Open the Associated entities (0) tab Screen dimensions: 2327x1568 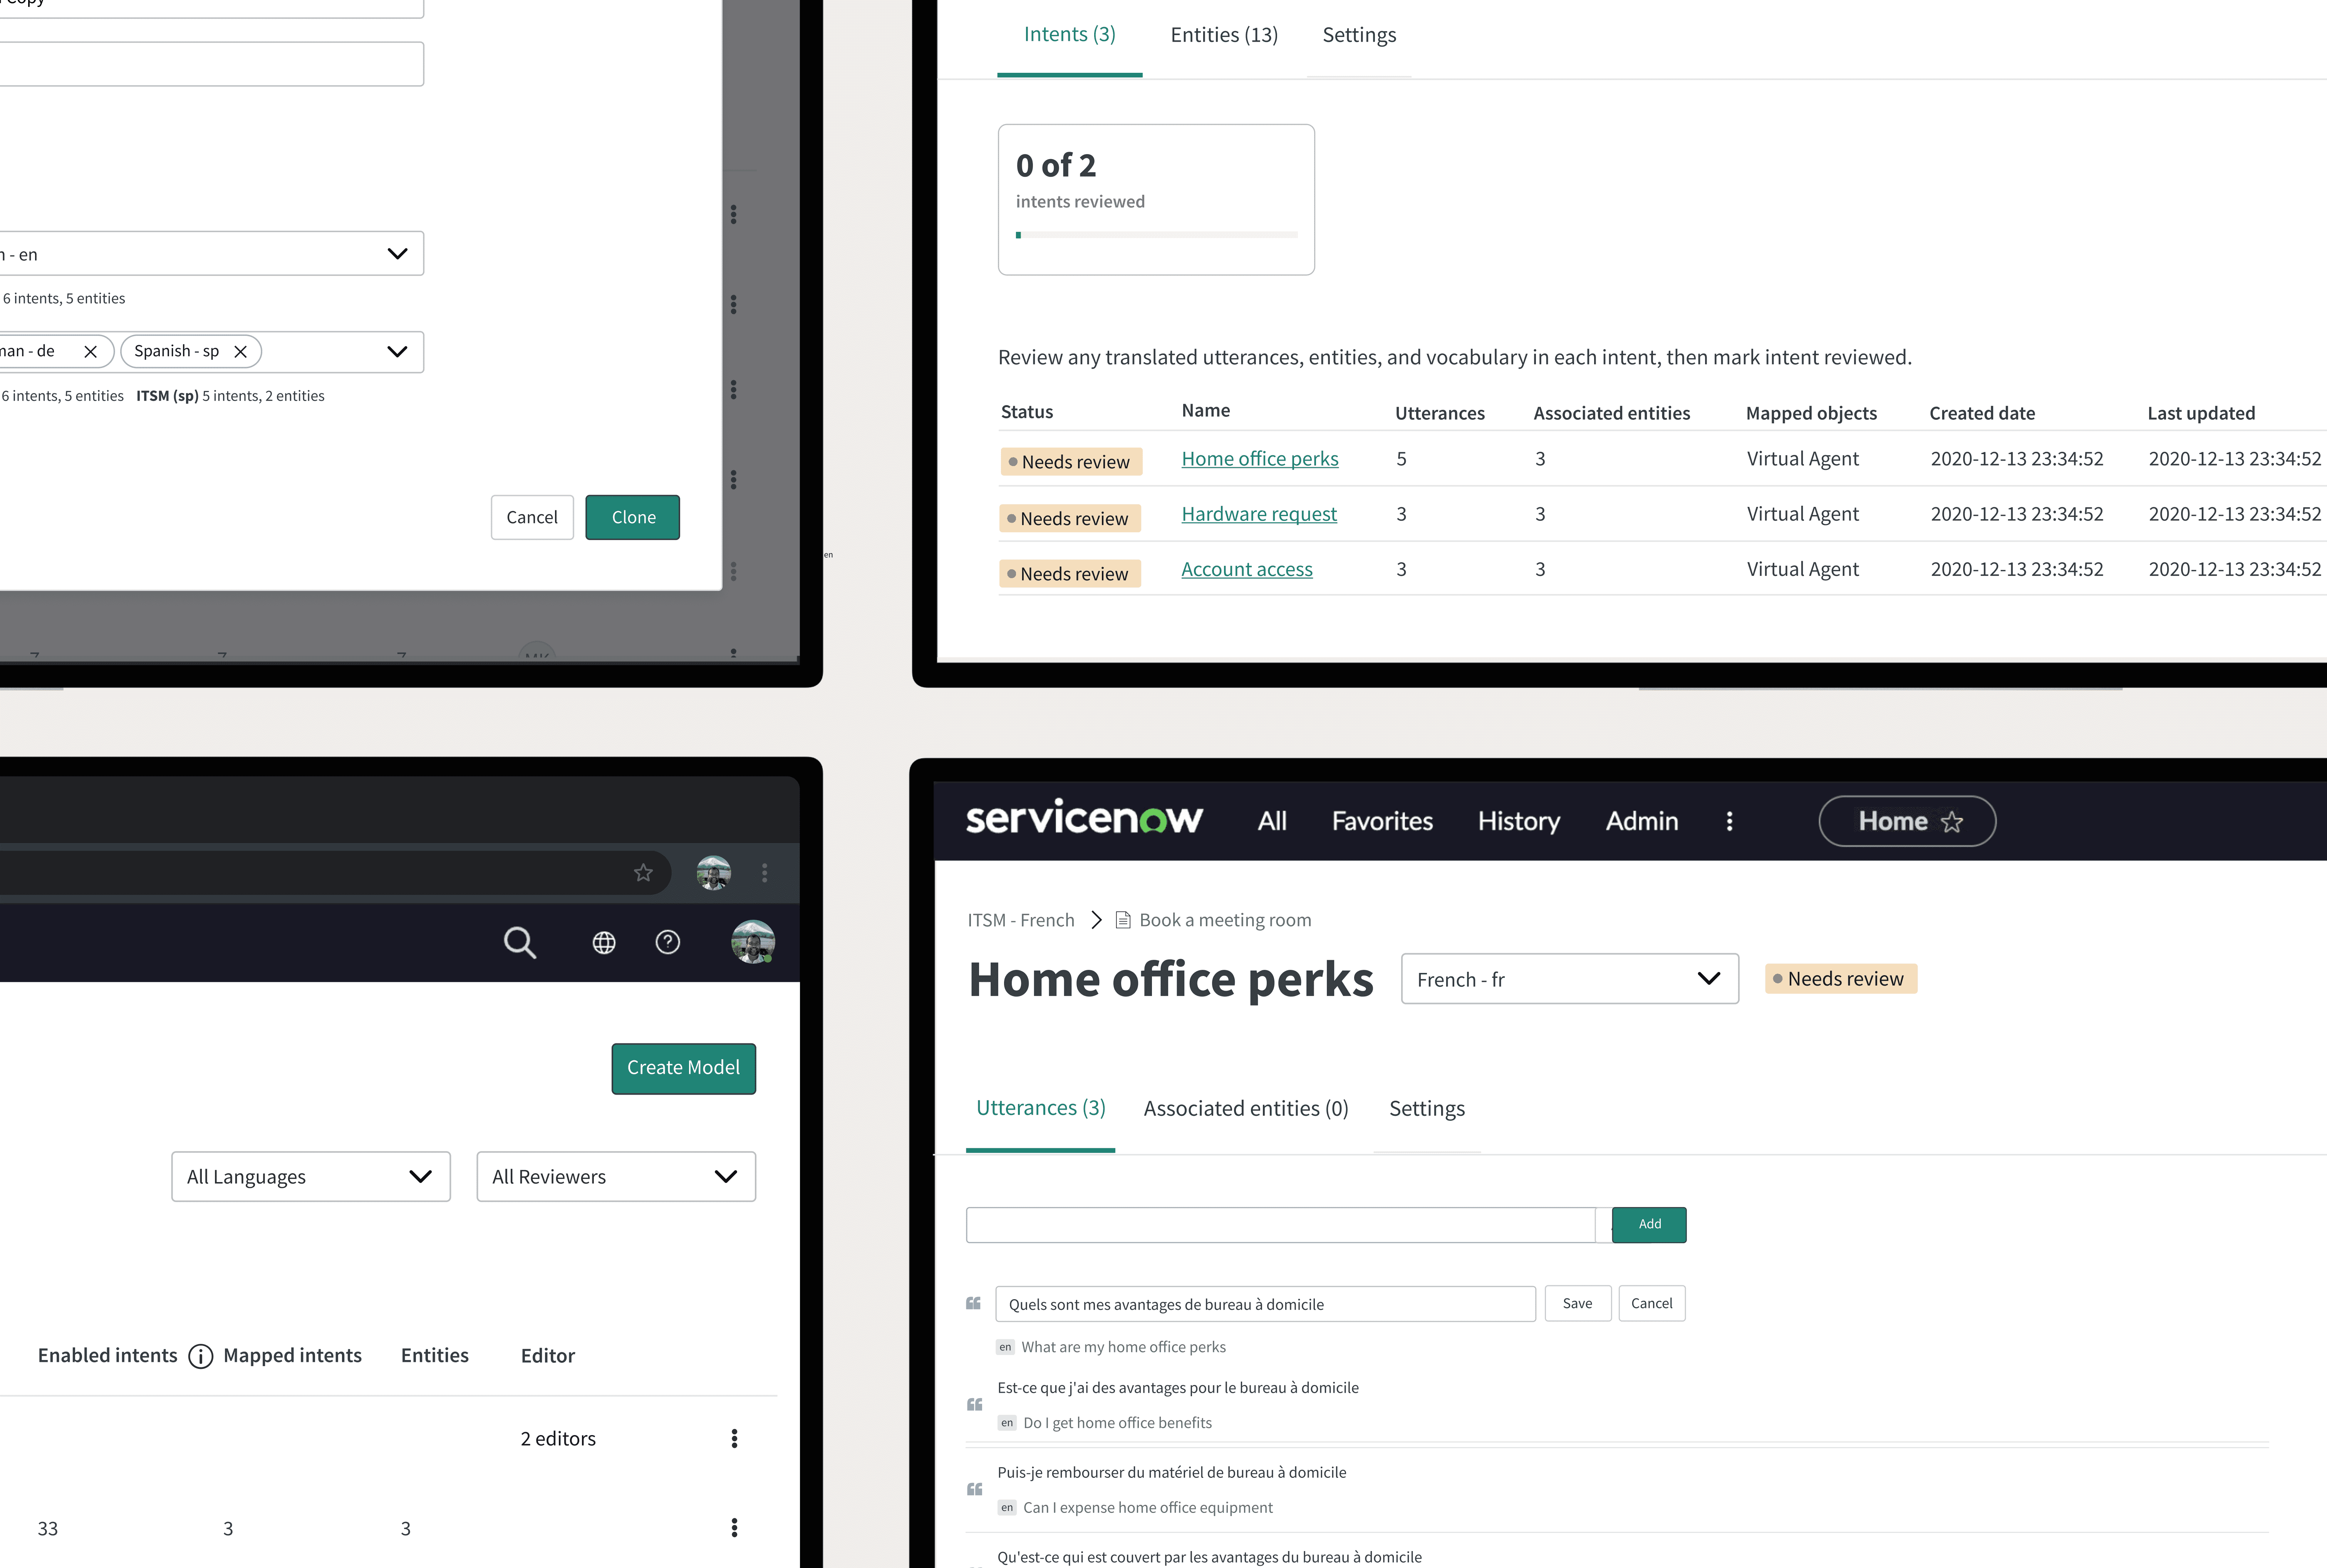click(x=1245, y=1108)
